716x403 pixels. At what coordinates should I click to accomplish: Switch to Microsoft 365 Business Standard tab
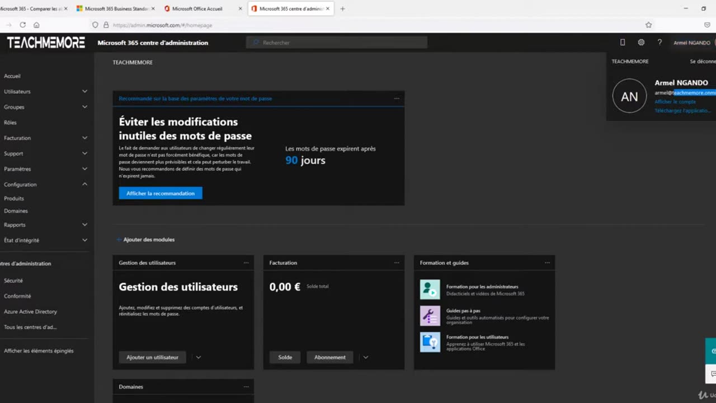pos(115,8)
